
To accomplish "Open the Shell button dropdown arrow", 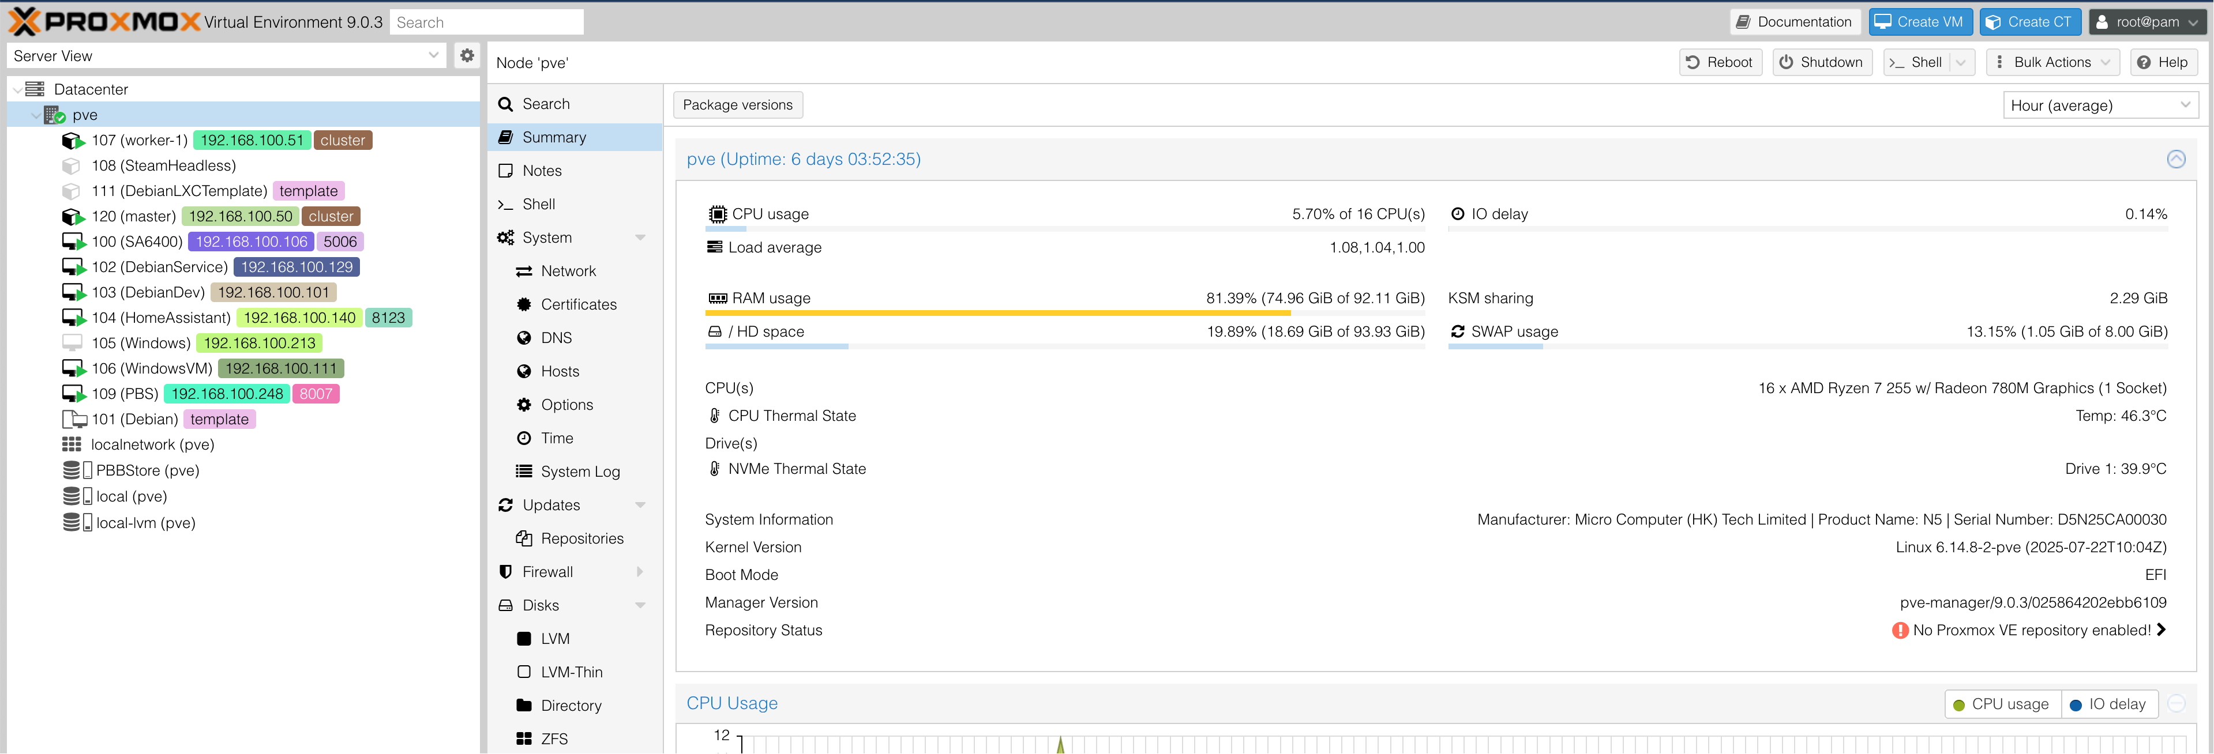I will point(1960,63).
